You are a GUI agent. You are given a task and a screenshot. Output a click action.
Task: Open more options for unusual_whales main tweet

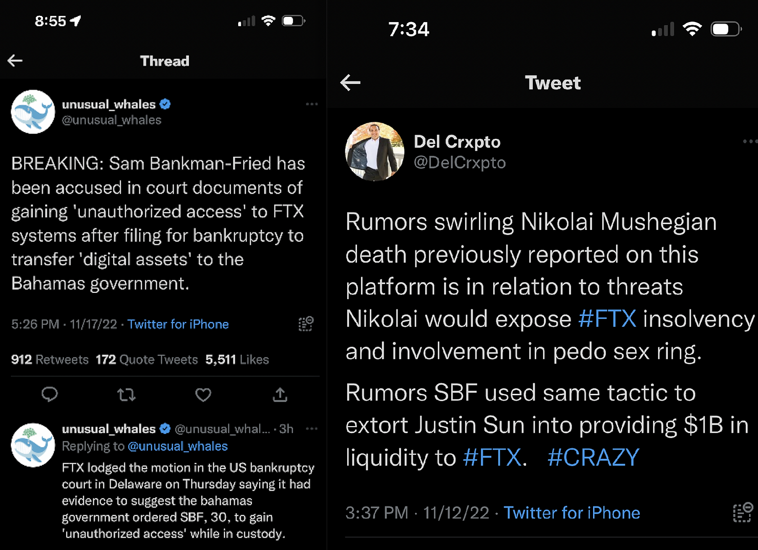tap(311, 104)
